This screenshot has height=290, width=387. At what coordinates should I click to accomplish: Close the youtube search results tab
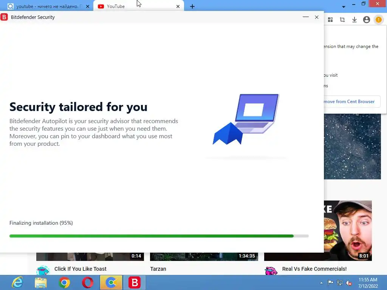(88, 6)
